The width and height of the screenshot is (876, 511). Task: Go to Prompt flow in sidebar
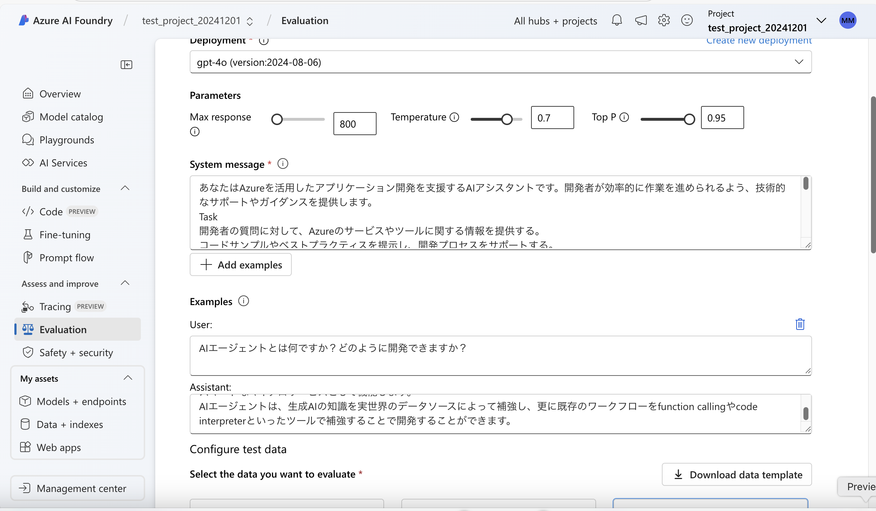pyautogui.click(x=66, y=258)
